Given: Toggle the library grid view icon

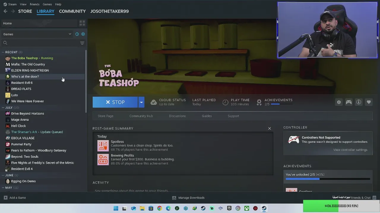Looking at the screenshot, I should (82, 23).
